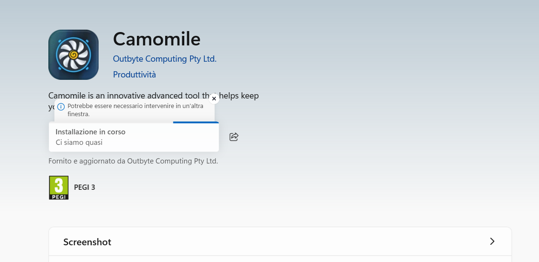Image resolution: width=539 pixels, height=262 pixels.
Task: Click the blue installation progress bar
Action: coord(196,122)
